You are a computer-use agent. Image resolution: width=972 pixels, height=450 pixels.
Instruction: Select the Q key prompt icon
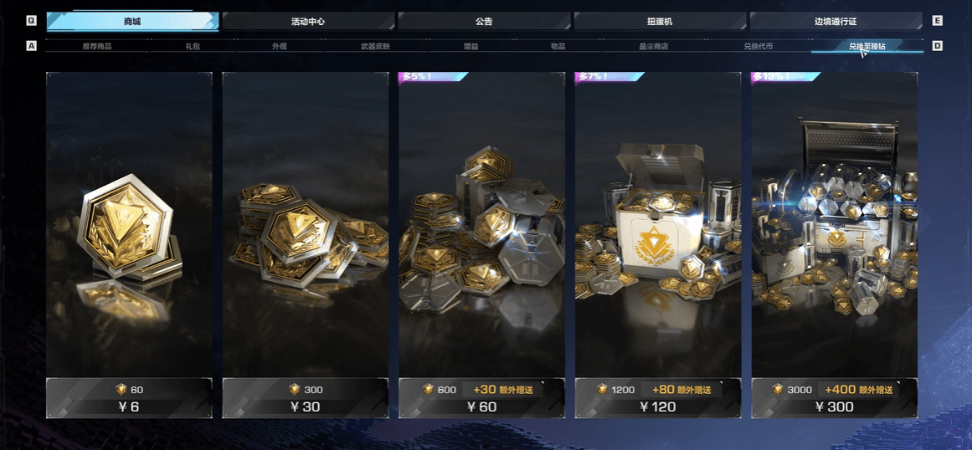coord(32,20)
